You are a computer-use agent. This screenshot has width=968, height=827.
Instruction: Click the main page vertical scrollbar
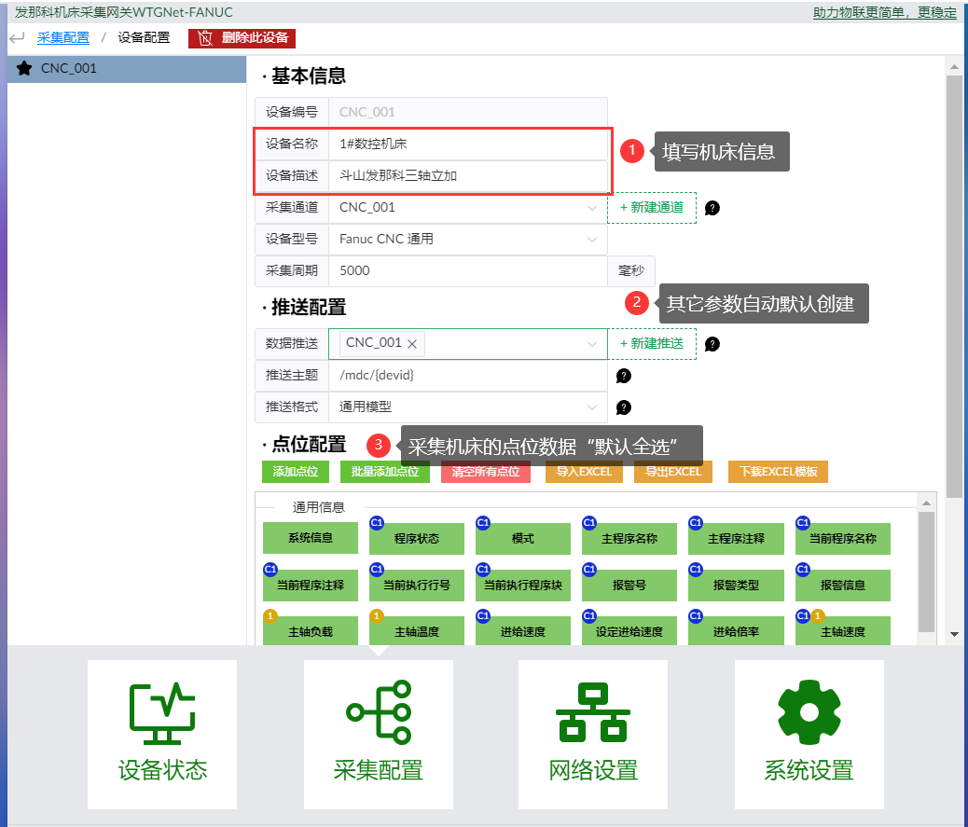tap(954, 287)
